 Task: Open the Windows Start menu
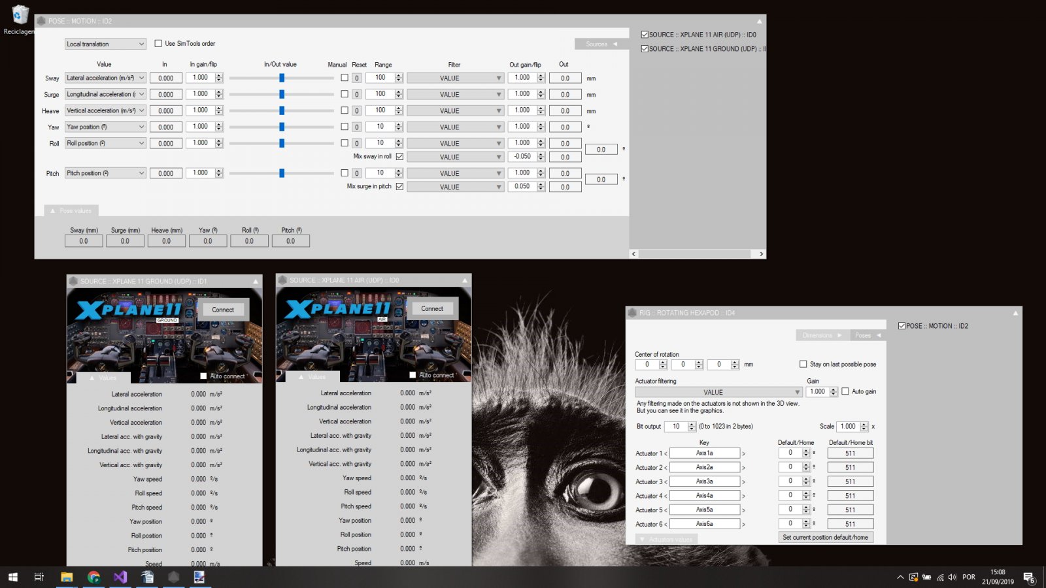tap(12, 577)
